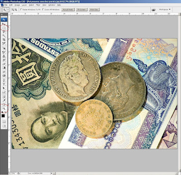
Task: Select the Shape tool
Action: 4,92
